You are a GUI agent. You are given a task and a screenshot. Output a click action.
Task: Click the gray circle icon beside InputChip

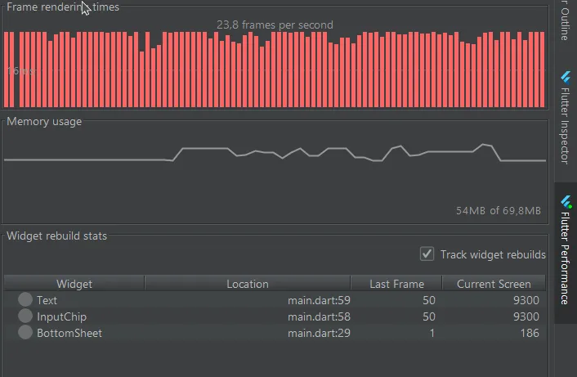pos(25,316)
